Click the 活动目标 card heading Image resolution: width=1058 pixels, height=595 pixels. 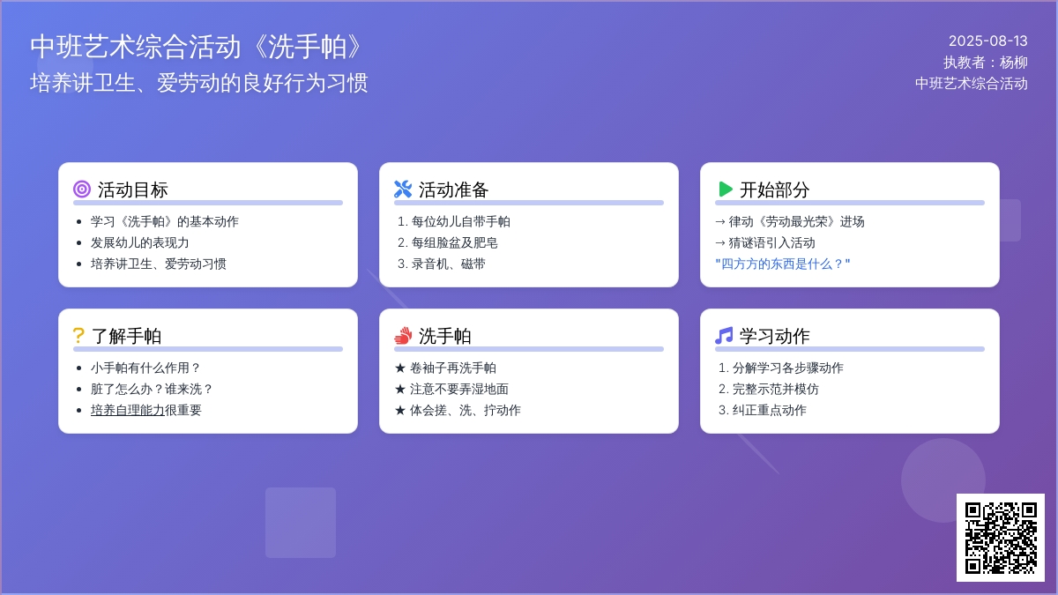133,190
